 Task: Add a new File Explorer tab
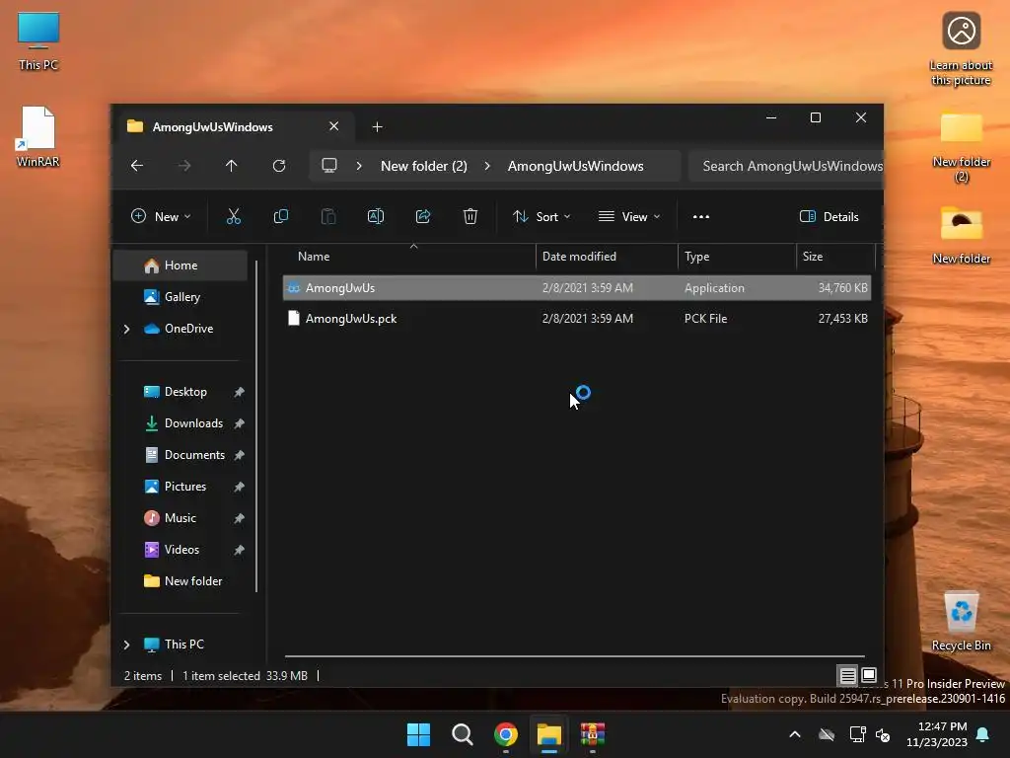coord(378,127)
